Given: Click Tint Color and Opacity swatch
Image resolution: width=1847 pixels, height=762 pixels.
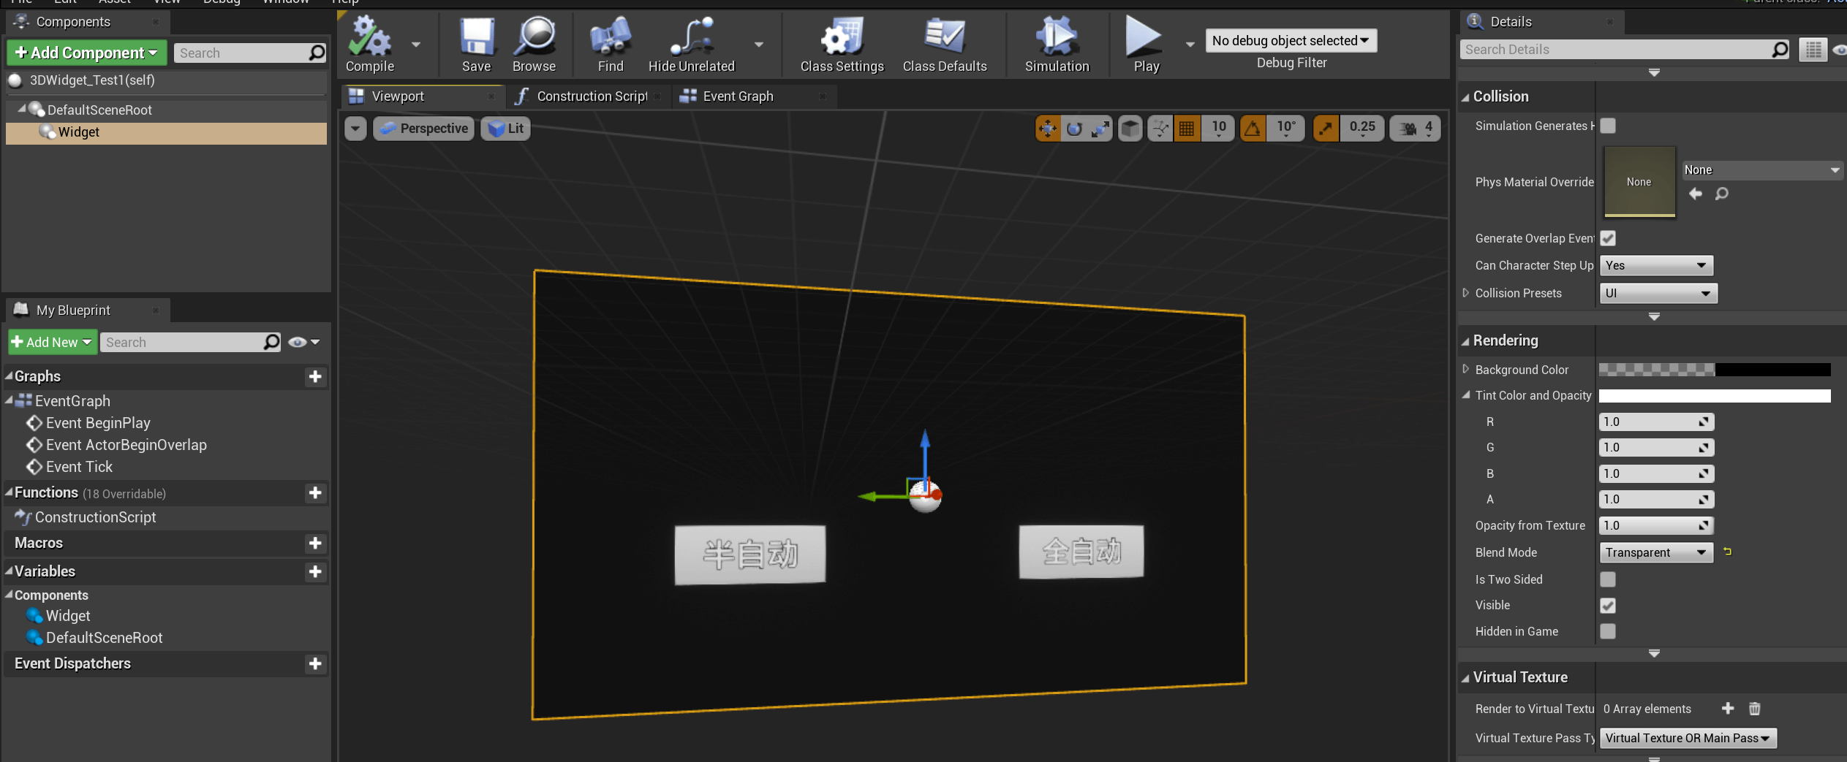Looking at the screenshot, I should pyautogui.click(x=1714, y=395).
